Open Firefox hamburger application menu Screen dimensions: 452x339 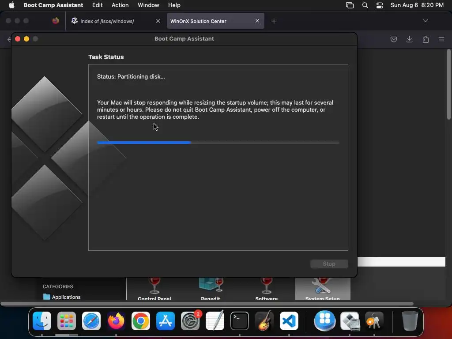(441, 39)
